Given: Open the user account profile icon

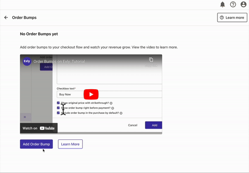Looking at the screenshot, I should [244, 5].
